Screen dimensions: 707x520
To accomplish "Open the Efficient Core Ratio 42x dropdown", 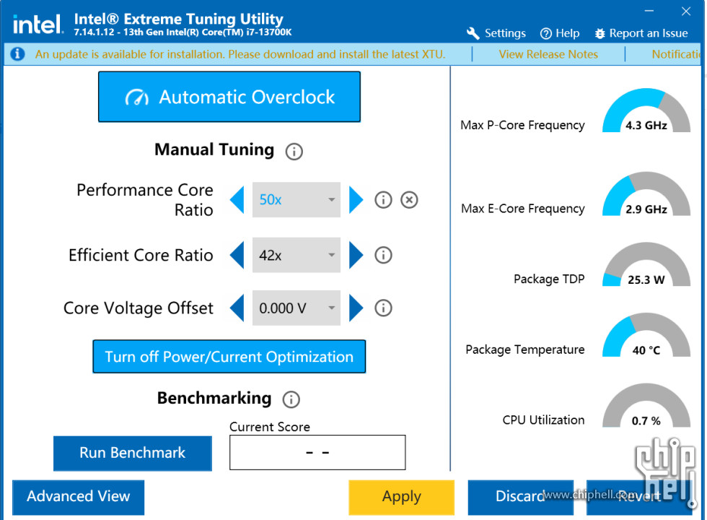I will pos(297,255).
